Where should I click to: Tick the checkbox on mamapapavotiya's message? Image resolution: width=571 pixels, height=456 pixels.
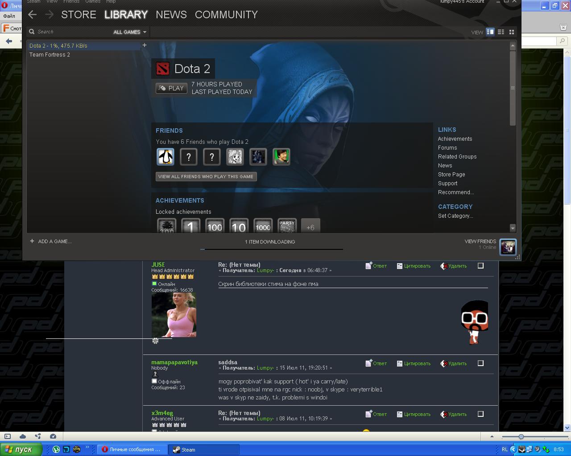point(480,363)
